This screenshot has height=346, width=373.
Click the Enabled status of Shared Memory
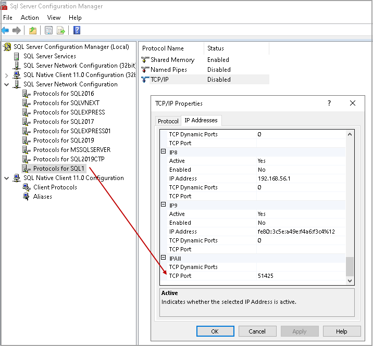coord(218,60)
